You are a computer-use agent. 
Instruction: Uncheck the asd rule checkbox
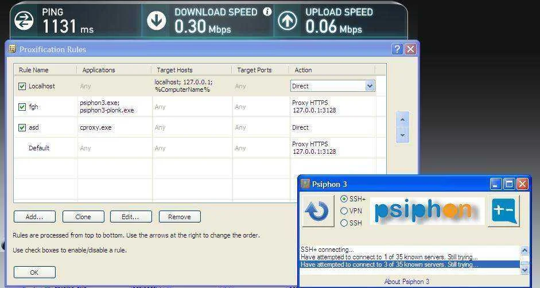pyautogui.click(x=22, y=127)
